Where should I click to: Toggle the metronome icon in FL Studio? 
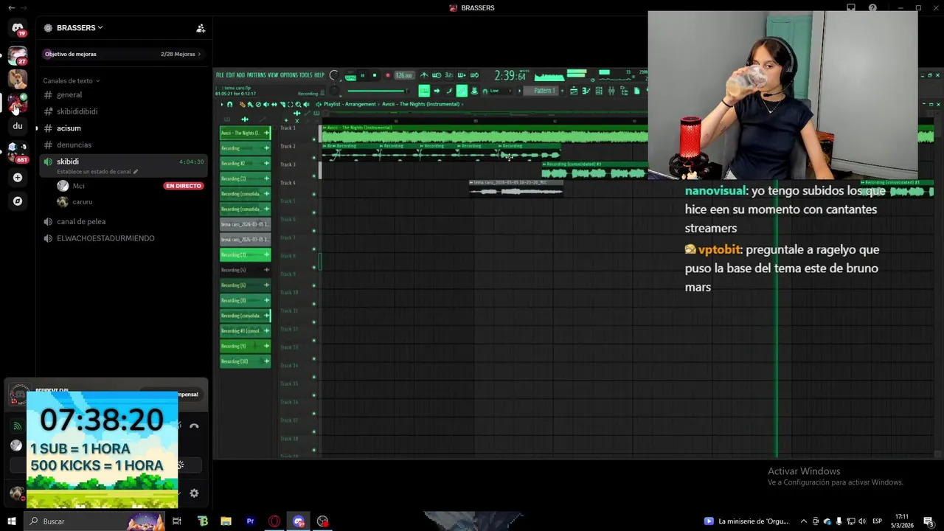[x=425, y=75]
